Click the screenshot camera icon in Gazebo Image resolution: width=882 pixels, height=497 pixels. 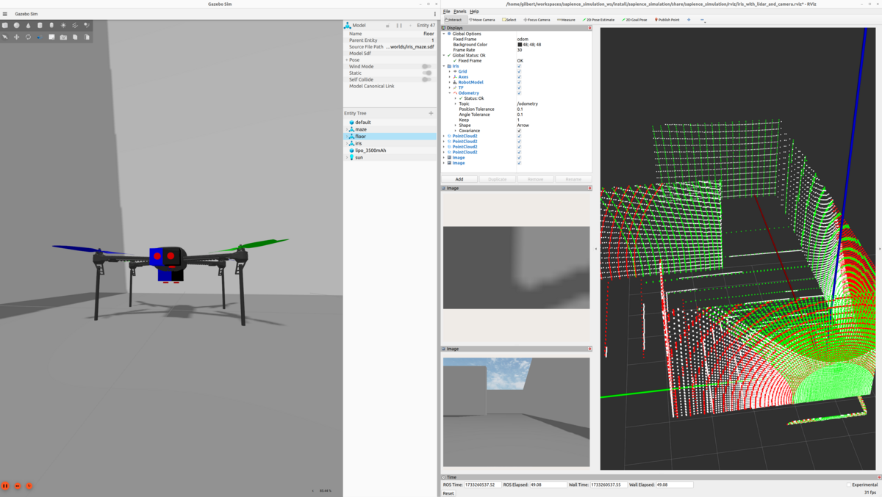tap(63, 37)
